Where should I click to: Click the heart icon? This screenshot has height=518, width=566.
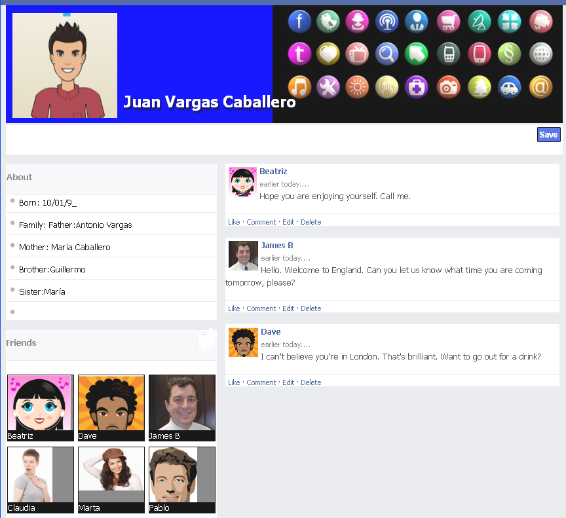click(328, 54)
